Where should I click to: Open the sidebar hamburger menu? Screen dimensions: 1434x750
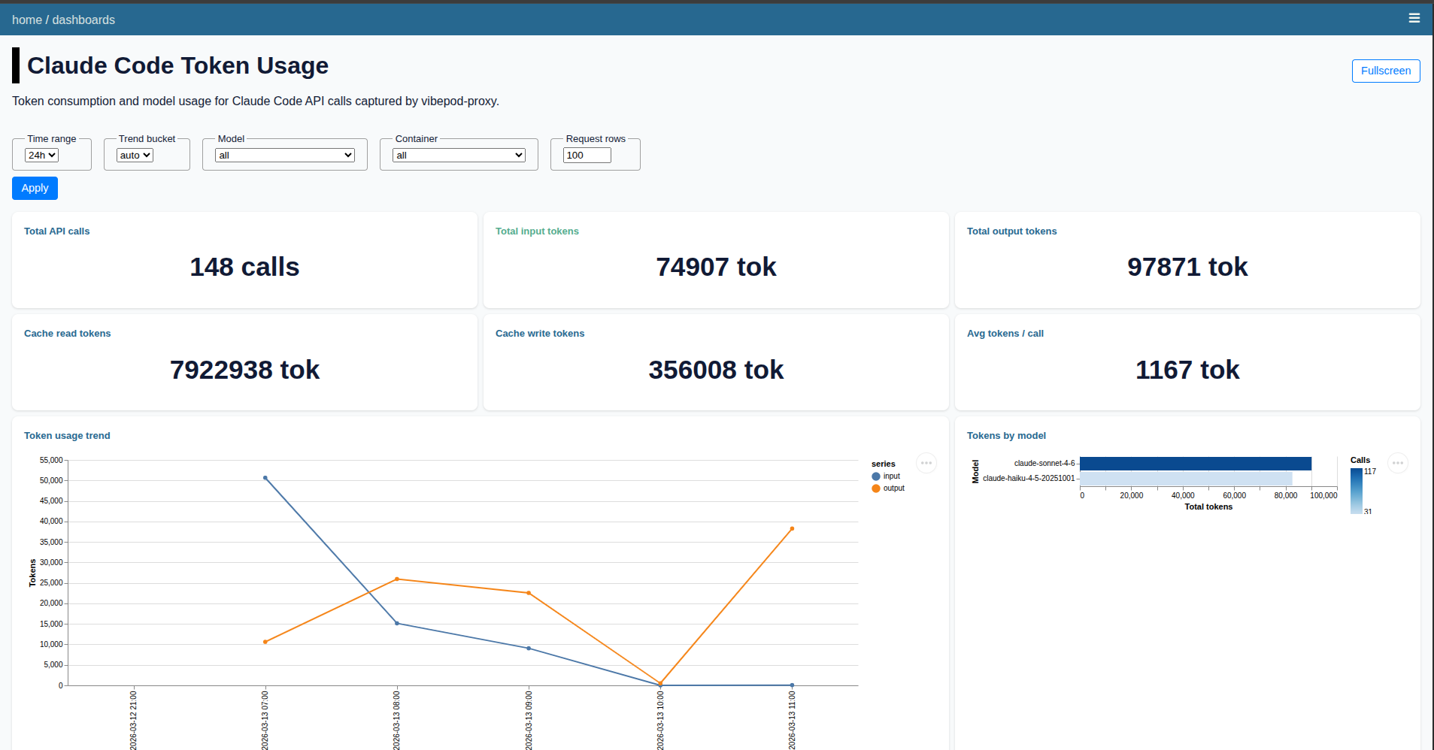tap(1414, 18)
